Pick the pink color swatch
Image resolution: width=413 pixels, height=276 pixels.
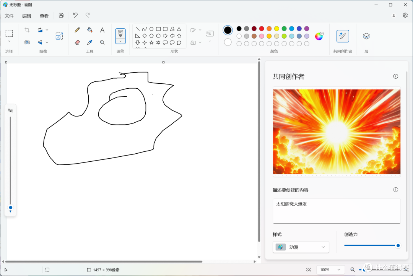[x=262, y=36]
